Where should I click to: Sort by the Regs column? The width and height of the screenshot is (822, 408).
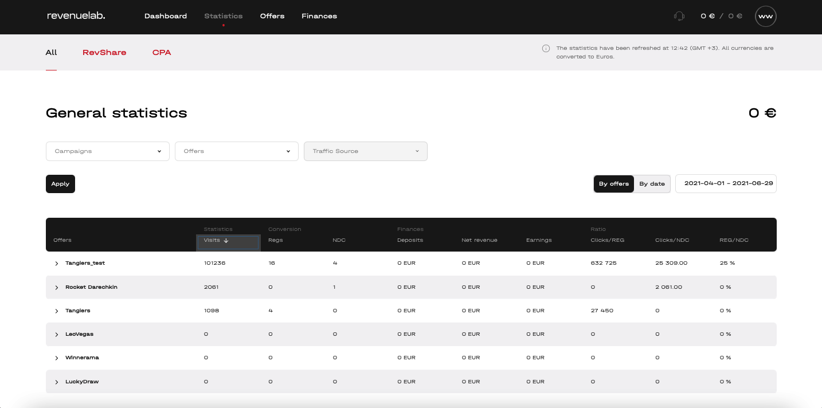pos(276,240)
